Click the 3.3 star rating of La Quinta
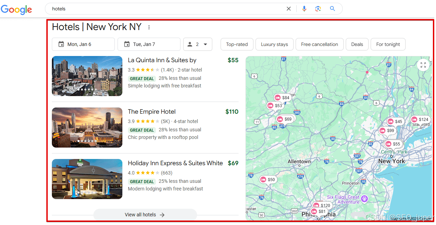Image resolution: width=436 pixels, height=225 pixels. coord(143,70)
